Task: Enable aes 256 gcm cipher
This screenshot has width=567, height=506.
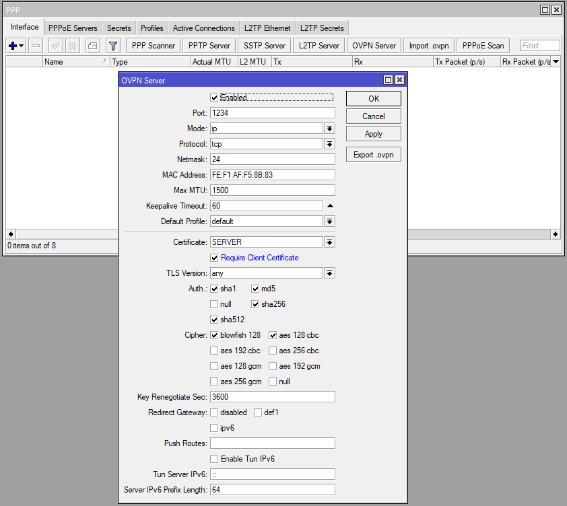Action: pyautogui.click(x=214, y=382)
